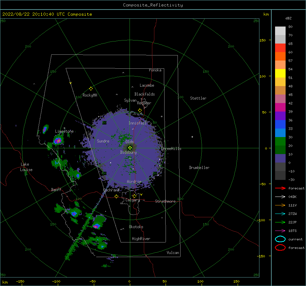Click the RockyMH label
The width and height of the screenshot is (306, 286).
[x=90, y=95]
